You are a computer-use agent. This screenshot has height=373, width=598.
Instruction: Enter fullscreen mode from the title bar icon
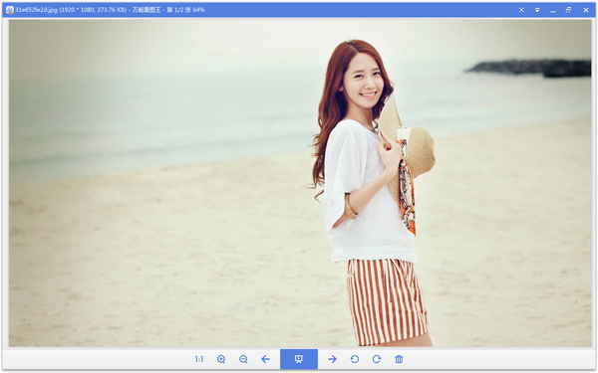coord(521,10)
